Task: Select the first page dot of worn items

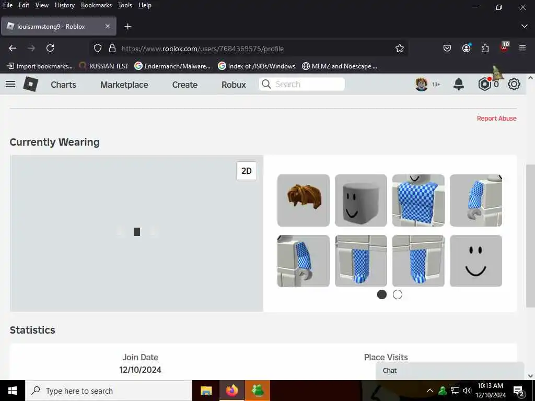Action: click(382, 294)
